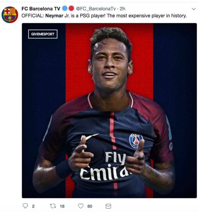The height and width of the screenshot is (212, 198).
Task: Open the attached Neymar PSG image
Action: click(109, 110)
